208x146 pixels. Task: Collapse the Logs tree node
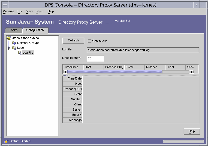coord(9,48)
